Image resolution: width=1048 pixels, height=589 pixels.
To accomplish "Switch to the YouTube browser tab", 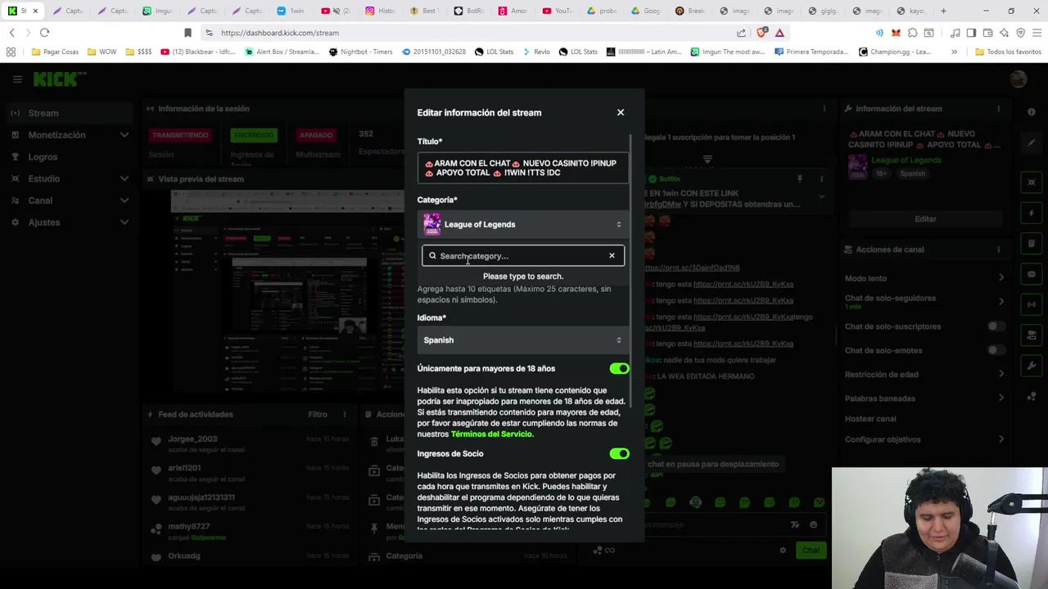I will click(557, 11).
